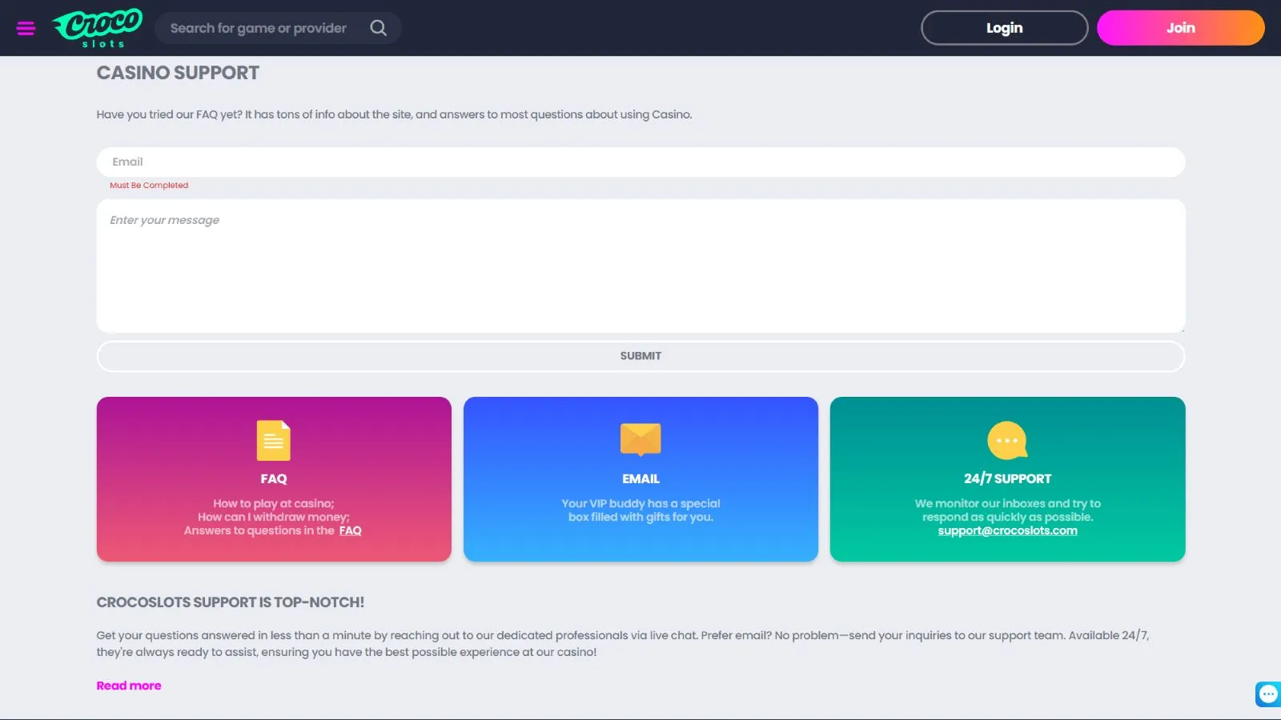Click the Login button

1004,28
